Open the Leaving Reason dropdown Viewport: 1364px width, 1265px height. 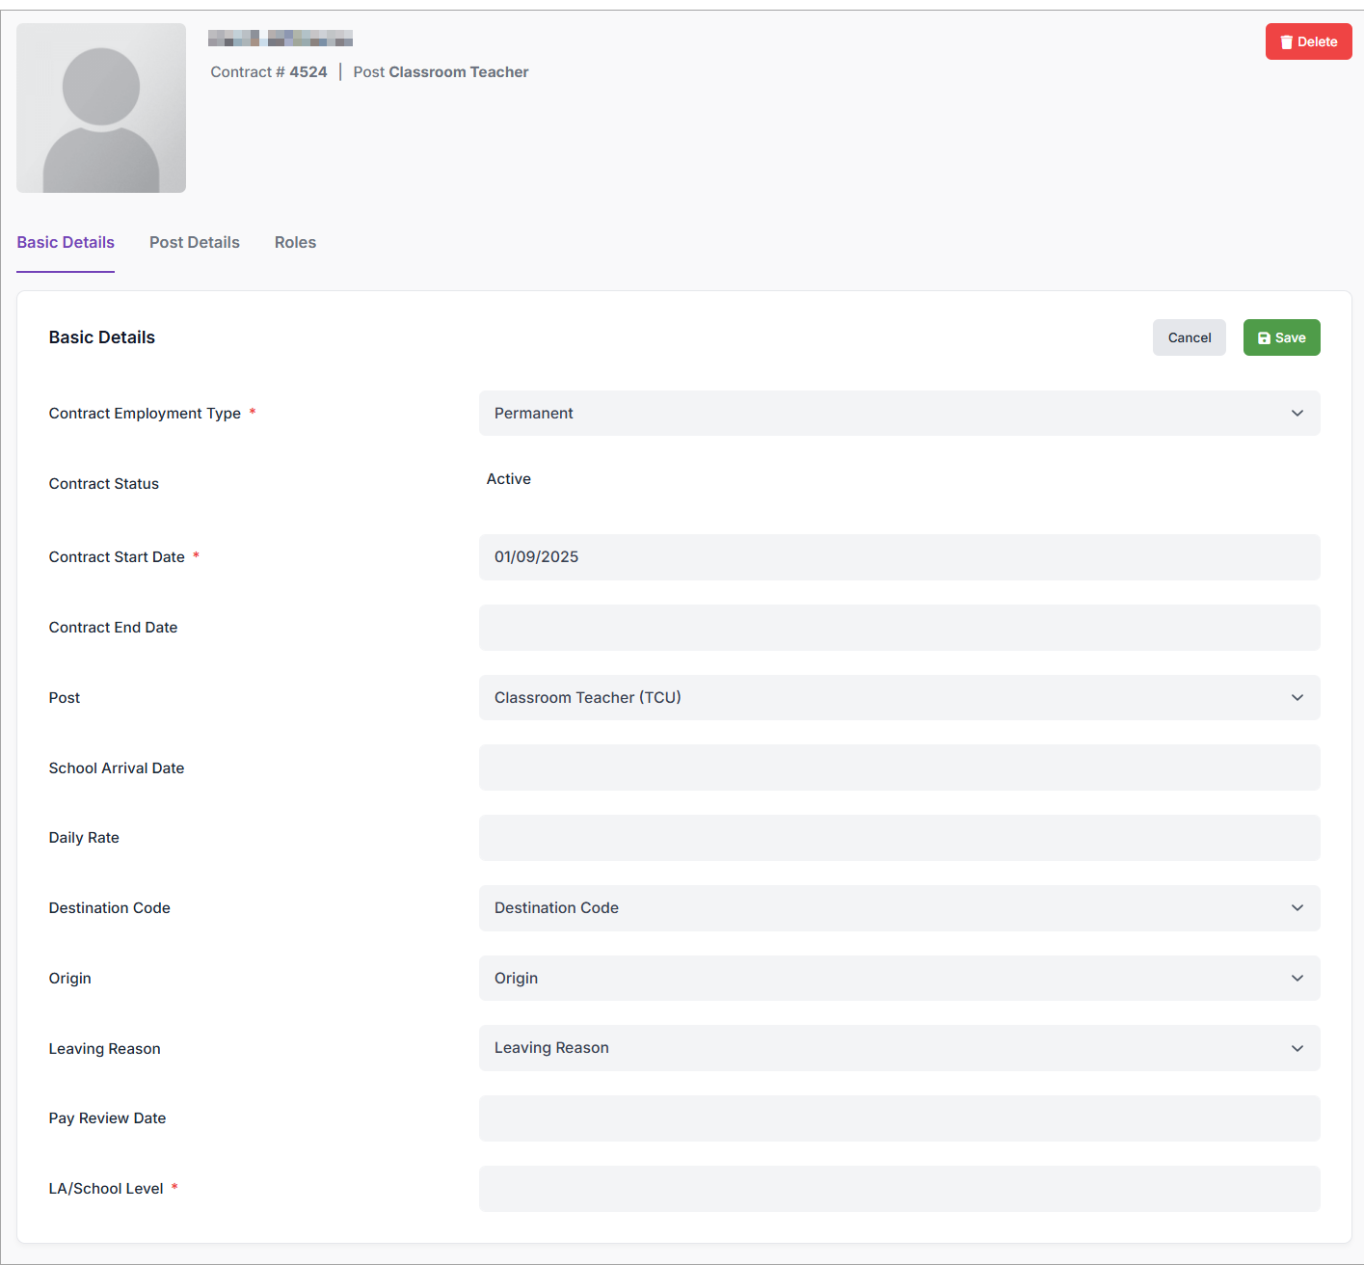coord(898,1048)
